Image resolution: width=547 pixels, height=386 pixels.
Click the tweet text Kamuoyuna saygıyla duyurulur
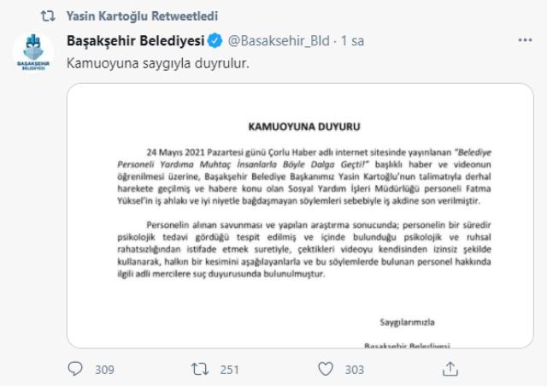point(158,63)
